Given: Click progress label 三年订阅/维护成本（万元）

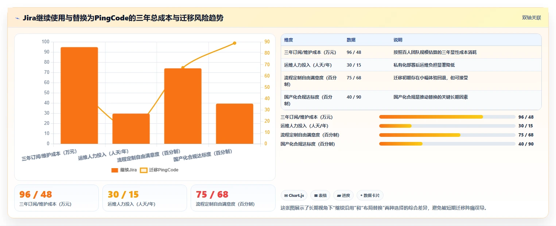Looking at the screenshot, I should (x=307, y=117).
